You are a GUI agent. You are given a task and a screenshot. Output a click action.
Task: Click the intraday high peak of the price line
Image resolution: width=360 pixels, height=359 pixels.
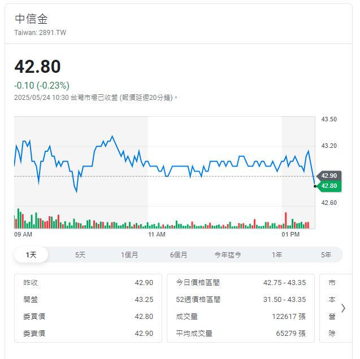pos(112,137)
